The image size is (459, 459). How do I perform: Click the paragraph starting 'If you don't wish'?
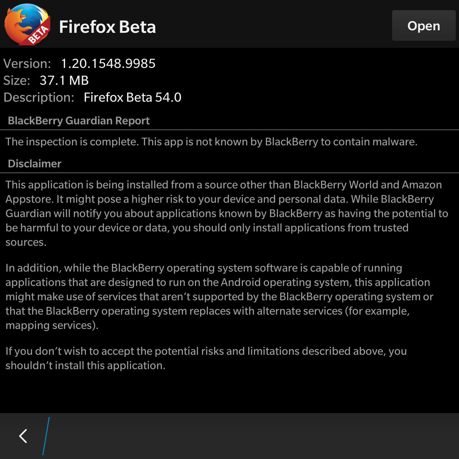pos(206,358)
